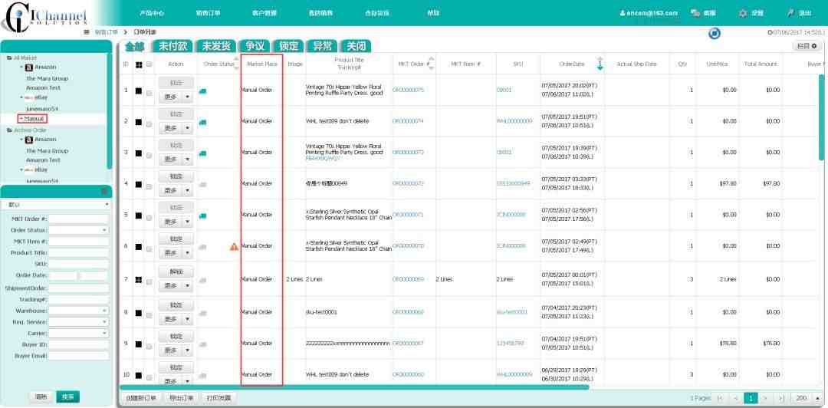Open the 更多 dropdown arrow in row 4

188,191
